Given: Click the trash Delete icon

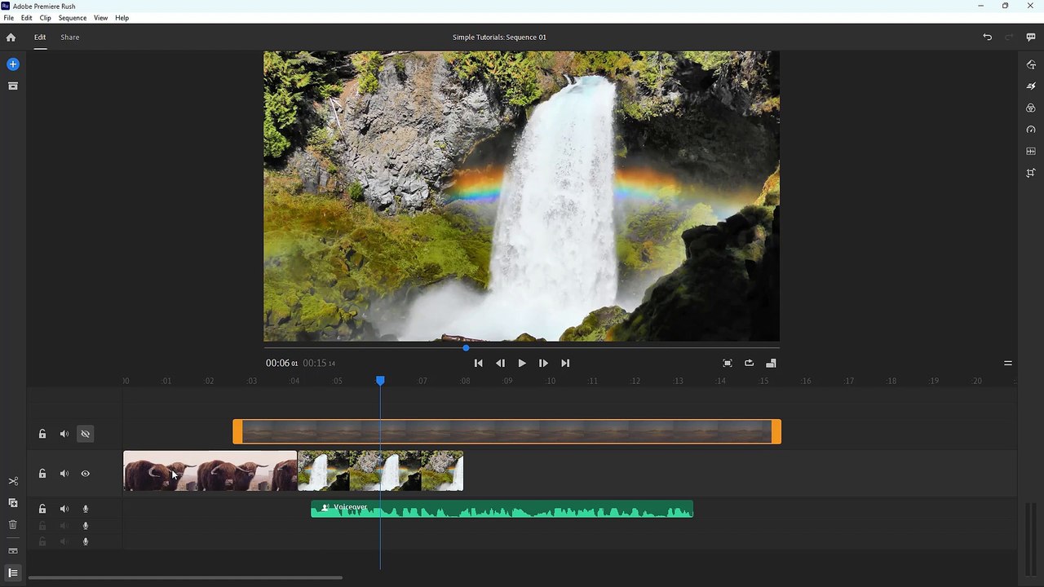Looking at the screenshot, I should [12, 525].
